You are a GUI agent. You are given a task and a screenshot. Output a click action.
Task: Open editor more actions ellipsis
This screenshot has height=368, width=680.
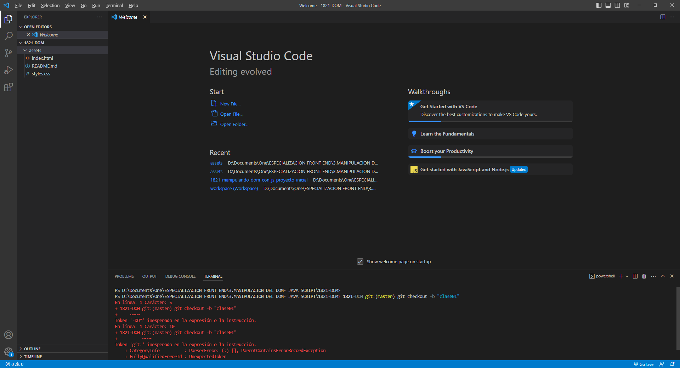tap(672, 17)
